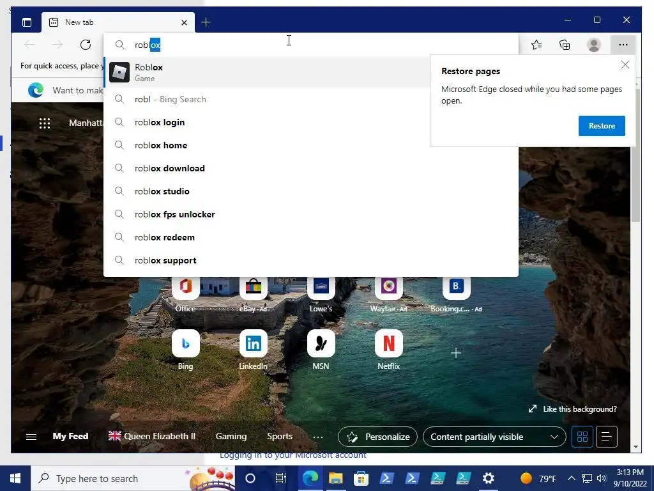Open Collections icon in toolbar
The width and height of the screenshot is (654, 491).
[x=565, y=45]
